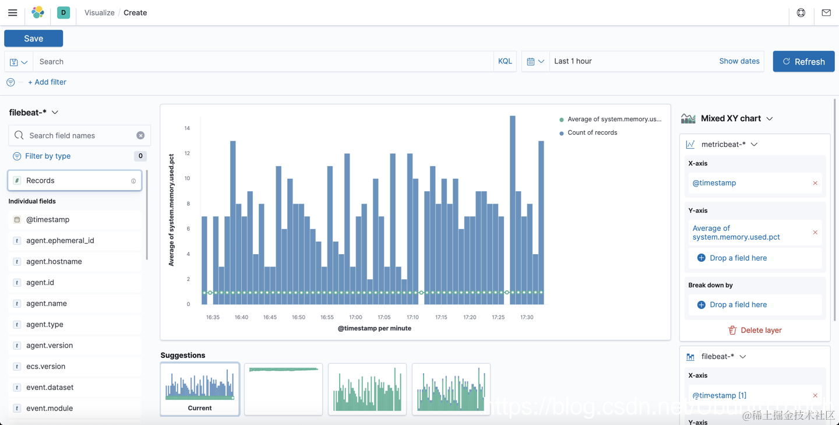This screenshot has height=425, width=839.
Task: Open the Mixed XY chart type dropdown
Action: coord(737,118)
